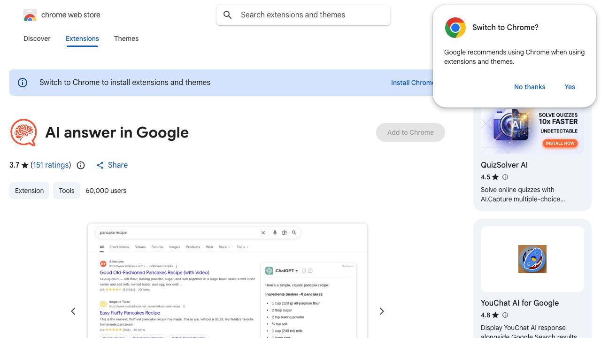This screenshot has height=338, width=601.
Task: Click the pancake recipe screenshot preview
Action: [x=227, y=281]
